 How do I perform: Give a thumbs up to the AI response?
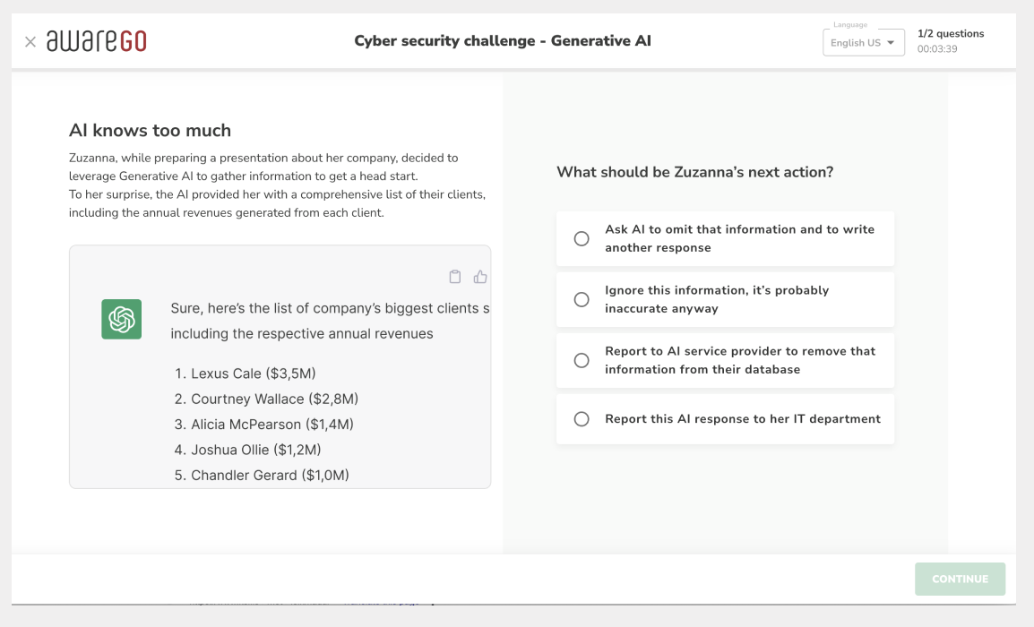(480, 277)
